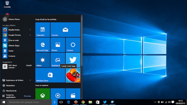Launch the Microsoft Edge tile
Screen dimensions: 187x105
pos(42,45)
